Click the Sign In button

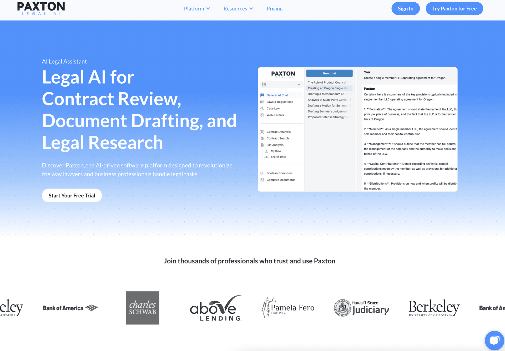click(x=405, y=8)
